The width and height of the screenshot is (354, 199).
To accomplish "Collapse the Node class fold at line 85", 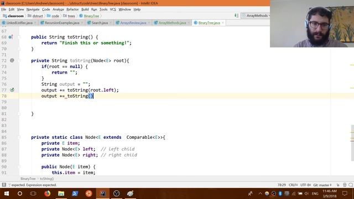I will pyautogui.click(x=19, y=137).
